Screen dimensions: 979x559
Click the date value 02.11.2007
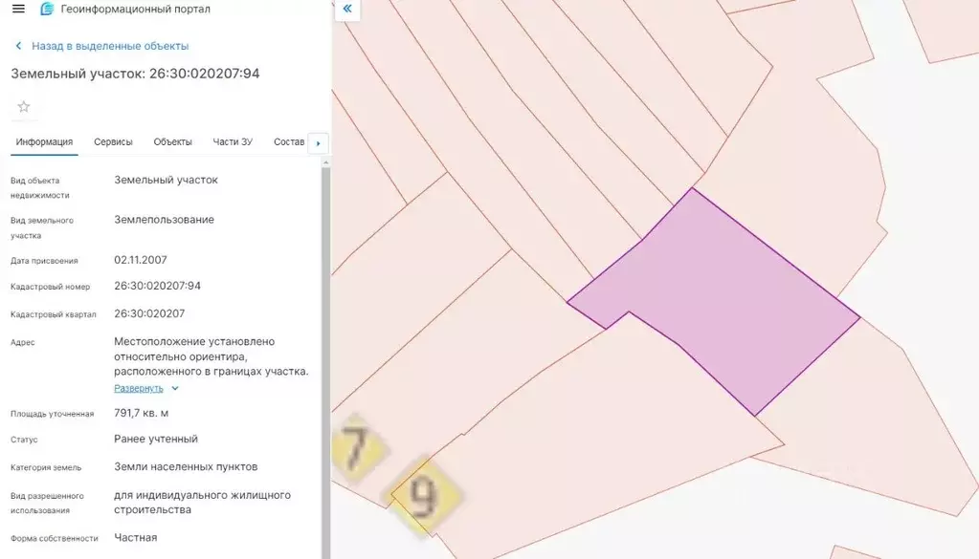[x=141, y=260]
